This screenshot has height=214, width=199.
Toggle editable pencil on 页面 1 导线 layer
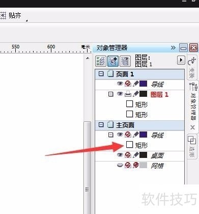(135, 84)
